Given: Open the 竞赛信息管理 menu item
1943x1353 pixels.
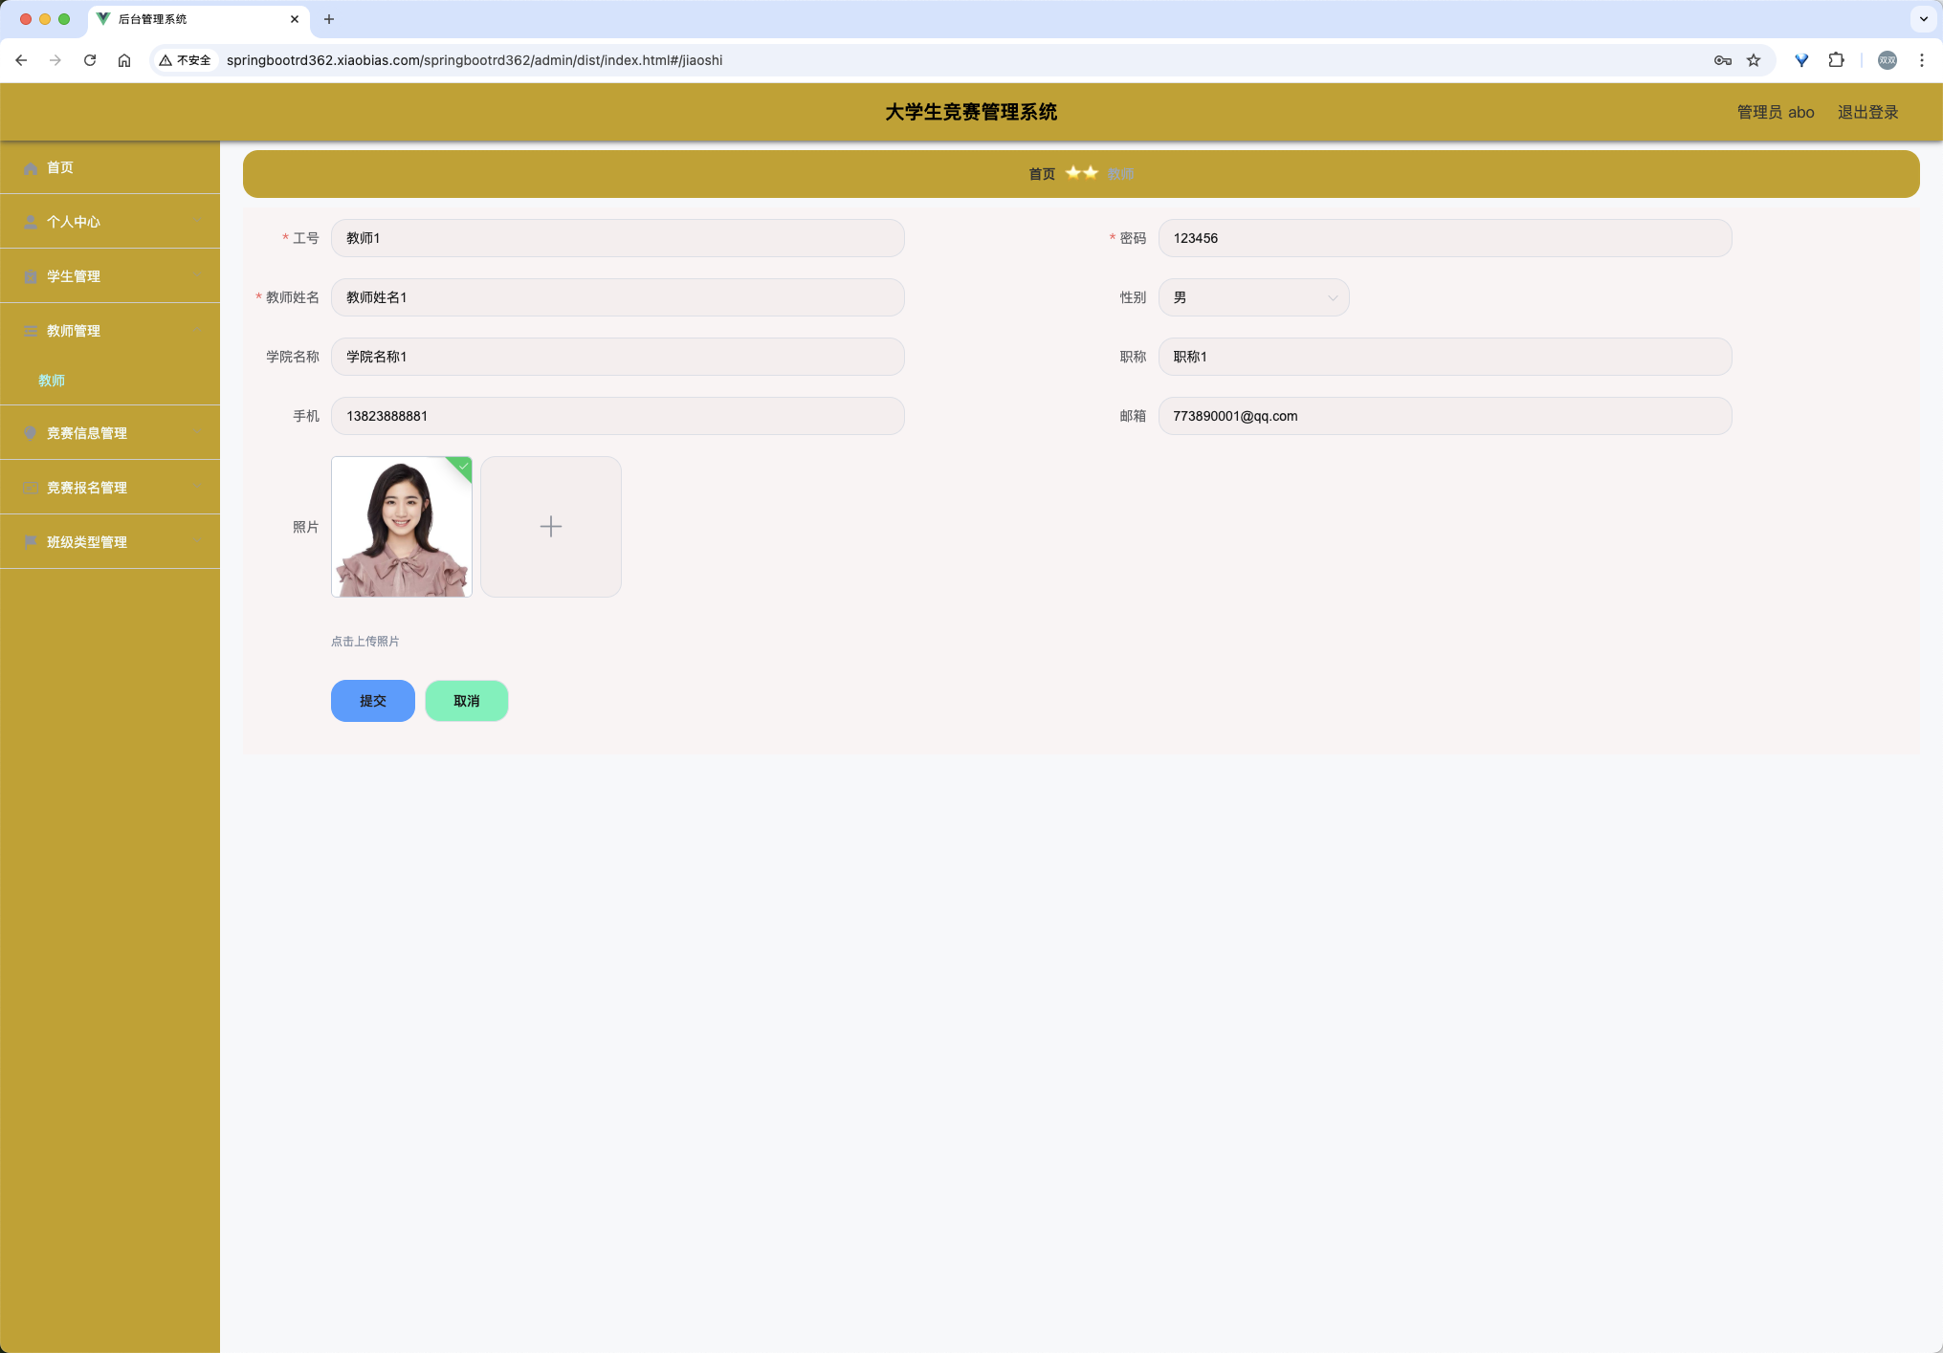Looking at the screenshot, I should [110, 433].
